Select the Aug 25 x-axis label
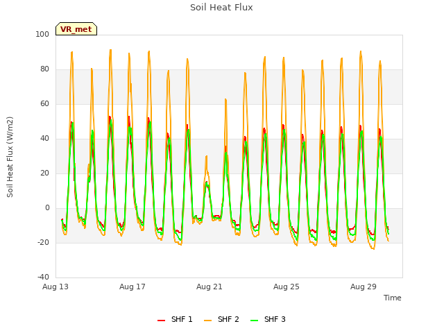This screenshot has height=333, width=444. 287,287
